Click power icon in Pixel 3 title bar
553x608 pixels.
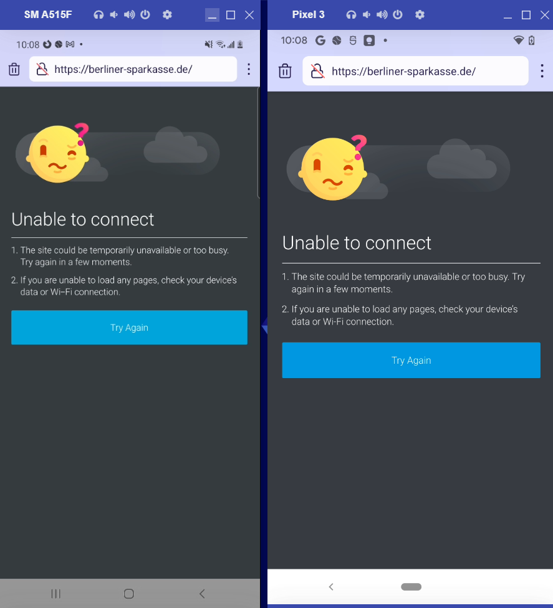pyautogui.click(x=398, y=15)
